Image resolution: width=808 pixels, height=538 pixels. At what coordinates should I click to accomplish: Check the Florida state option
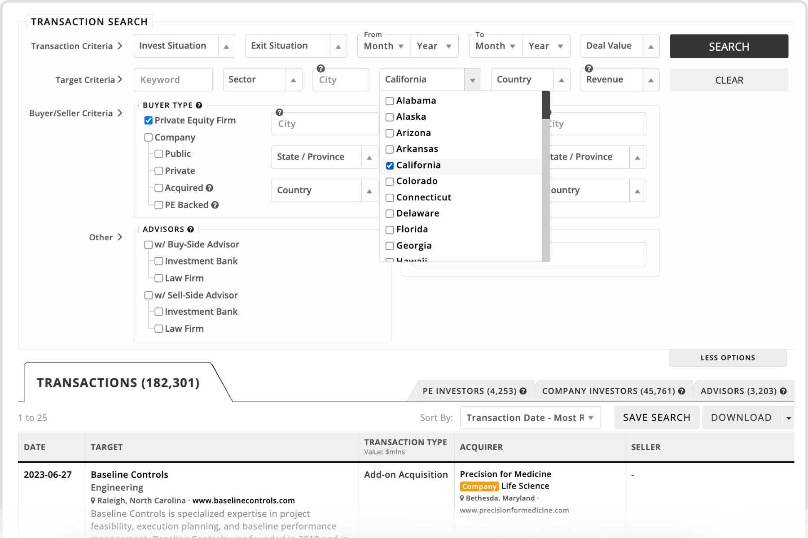[390, 230]
